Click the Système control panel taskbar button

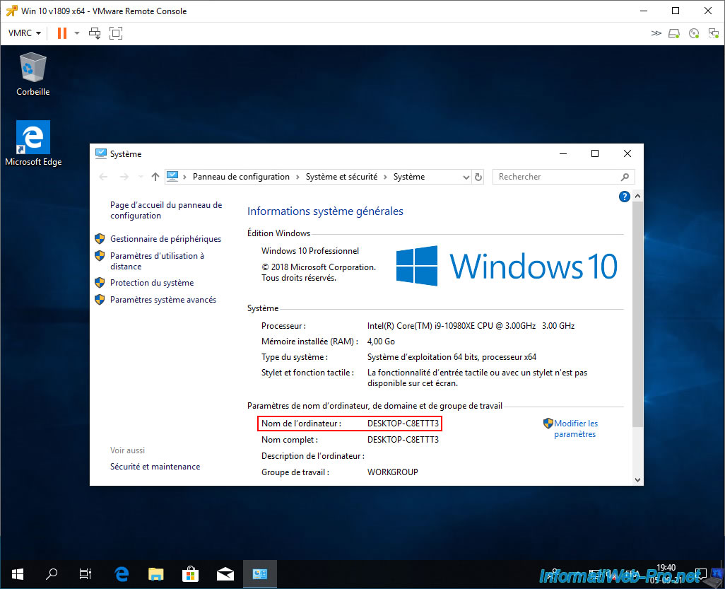coord(260,574)
